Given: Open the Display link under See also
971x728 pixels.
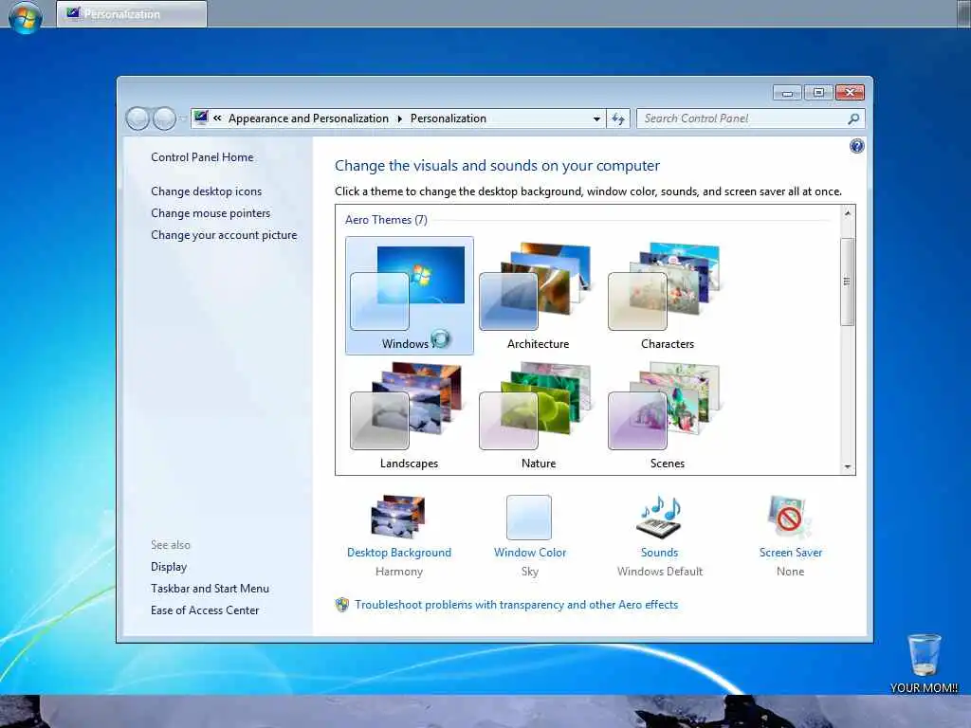Looking at the screenshot, I should tap(169, 567).
